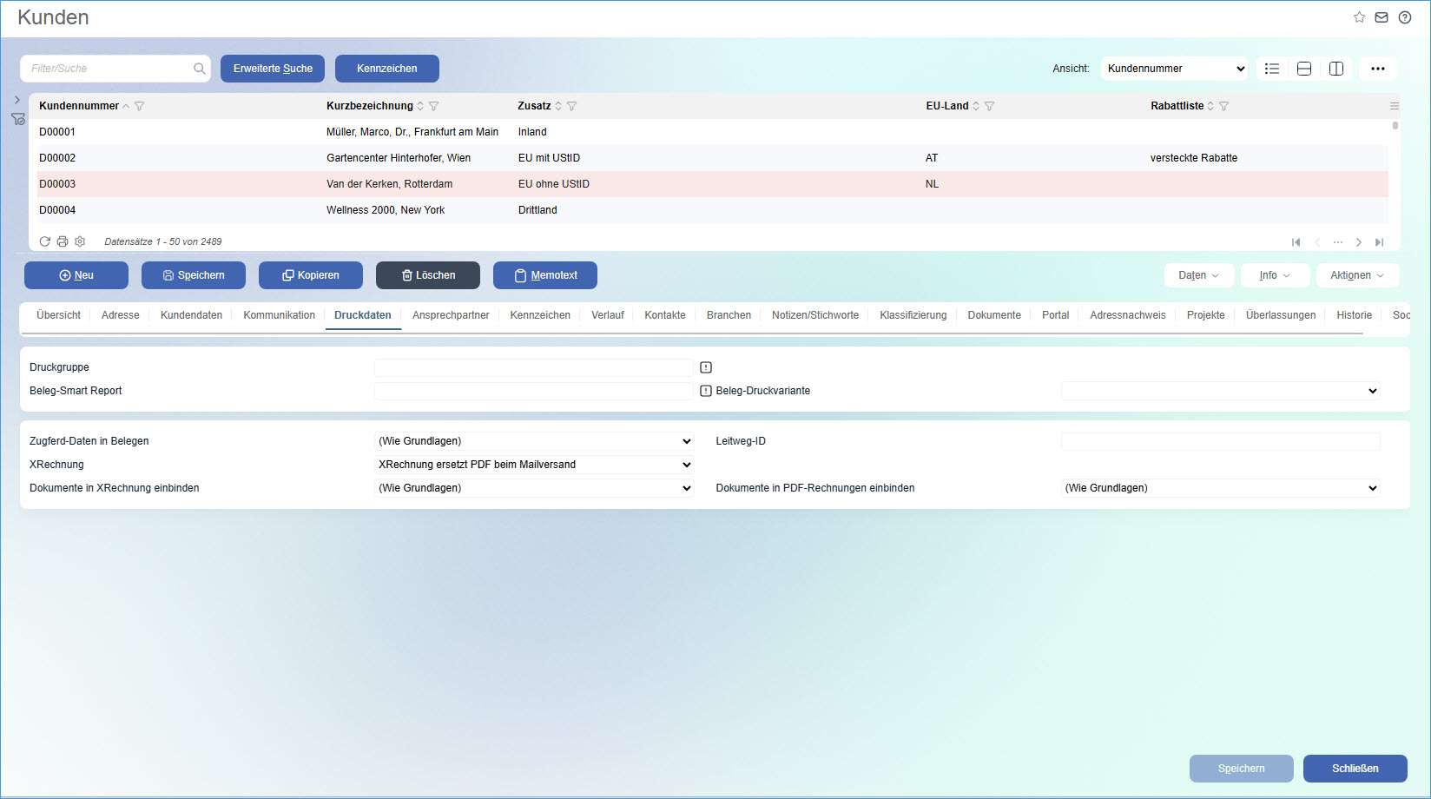Open the filter funnel in the sidebar
Viewport: 1431px width, 799px height.
pos(17,119)
